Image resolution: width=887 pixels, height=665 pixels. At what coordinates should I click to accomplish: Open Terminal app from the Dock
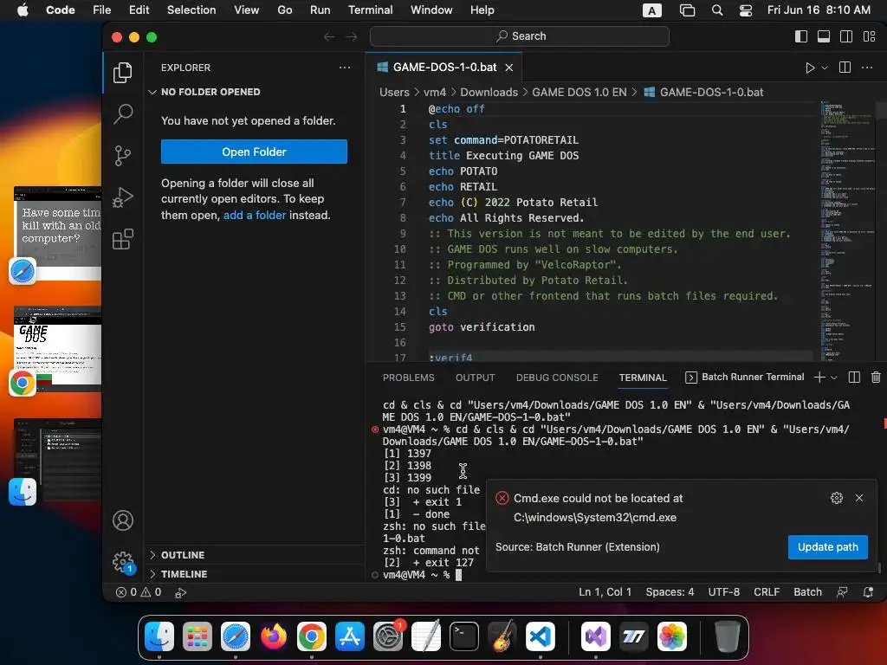click(x=464, y=636)
